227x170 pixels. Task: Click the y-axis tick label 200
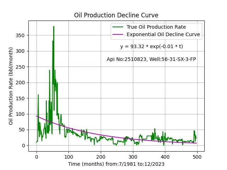(20, 83)
